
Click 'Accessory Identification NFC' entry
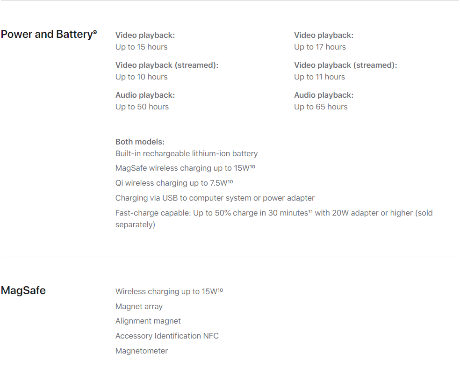pyautogui.click(x=167, y=336)
